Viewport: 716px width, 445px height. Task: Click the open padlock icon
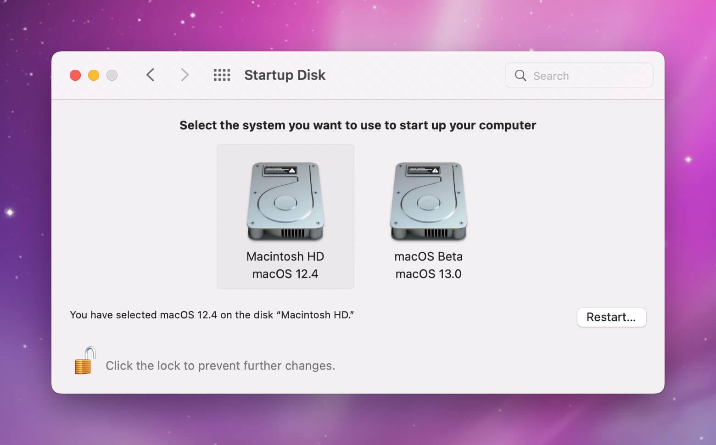[x=85, y=361]
